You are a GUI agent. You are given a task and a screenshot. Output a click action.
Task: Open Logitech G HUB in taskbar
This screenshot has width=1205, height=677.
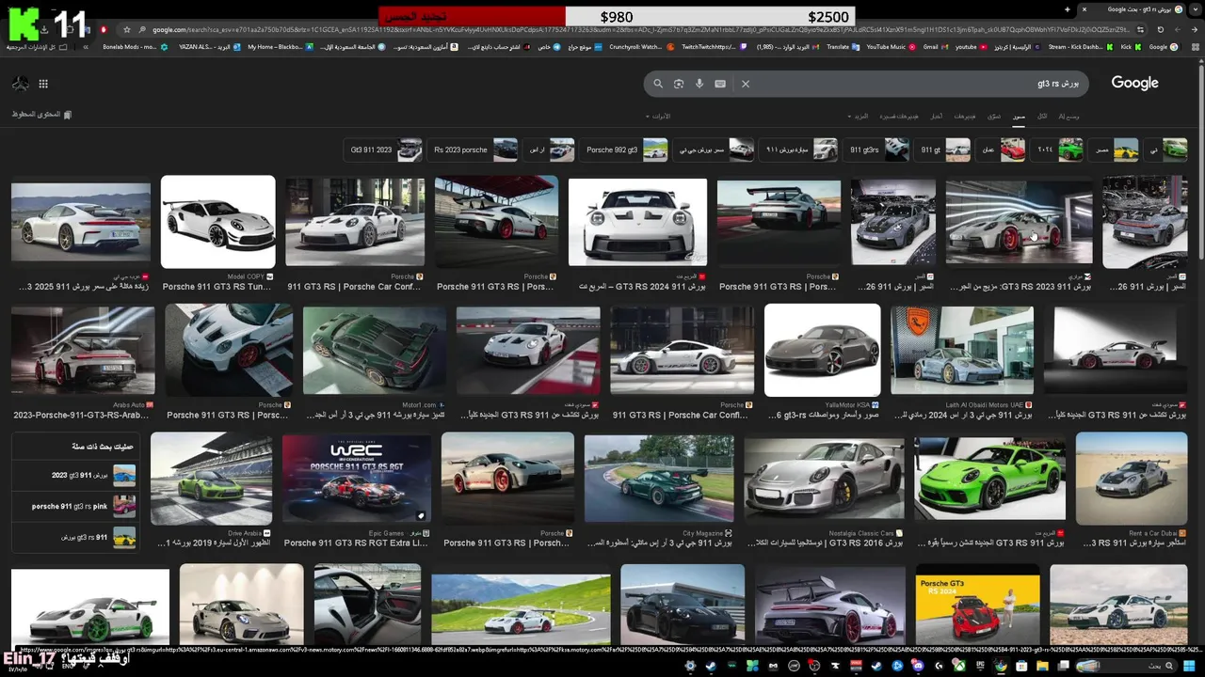(939, 666)
